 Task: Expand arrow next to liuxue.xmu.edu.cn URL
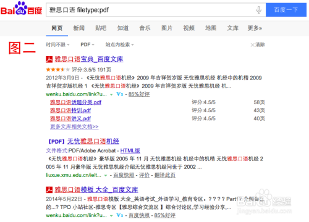106,176
